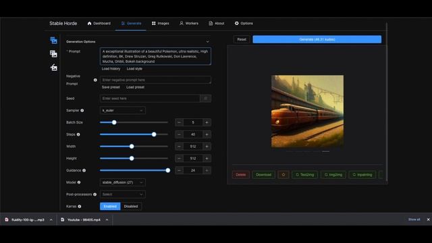Open options for the mp3 download item
The width and height of the screenshot is (432, 243).
(51, 220)
